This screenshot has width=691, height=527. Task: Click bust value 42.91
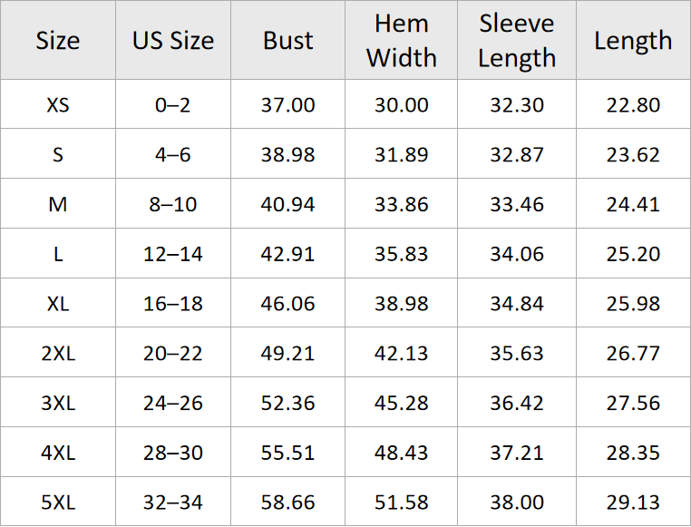click(288, 254)
